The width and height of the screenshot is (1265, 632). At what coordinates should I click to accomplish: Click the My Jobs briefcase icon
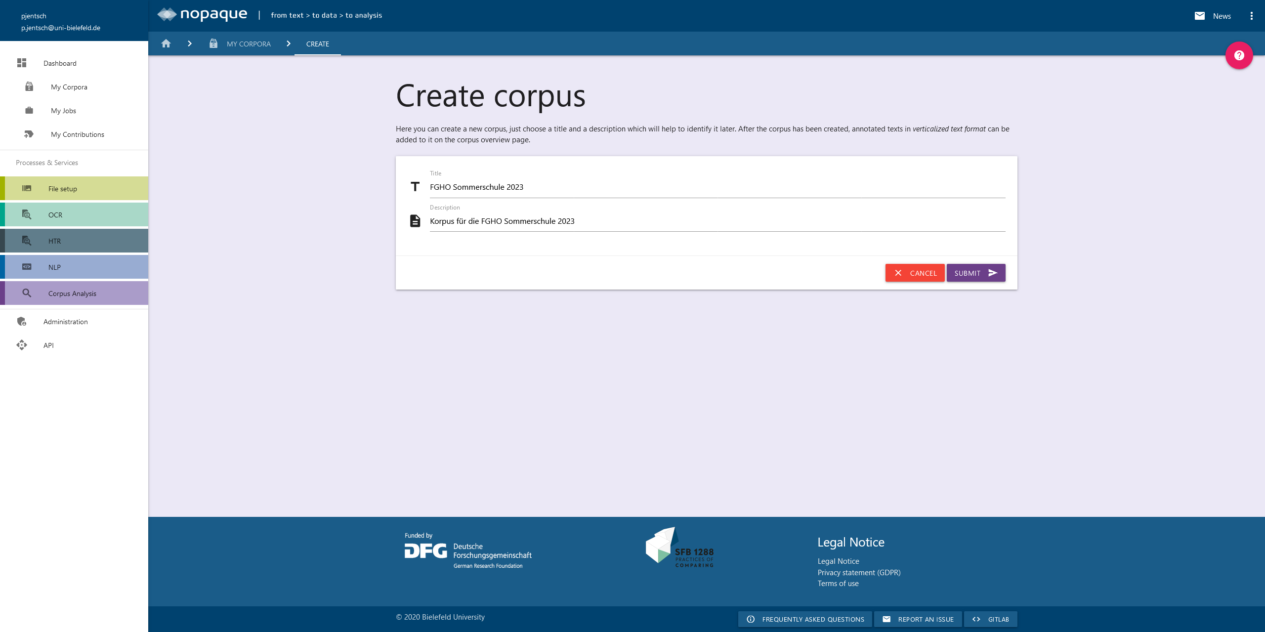point(29,110)
